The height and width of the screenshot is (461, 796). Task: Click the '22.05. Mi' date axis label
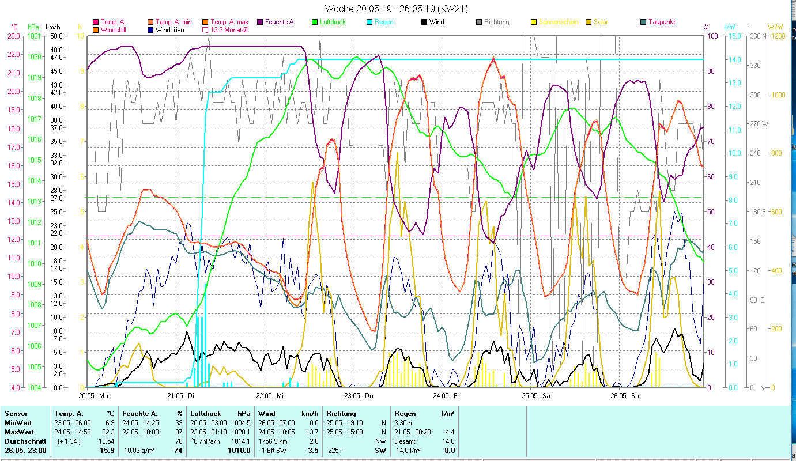click(x=270, y=396)
